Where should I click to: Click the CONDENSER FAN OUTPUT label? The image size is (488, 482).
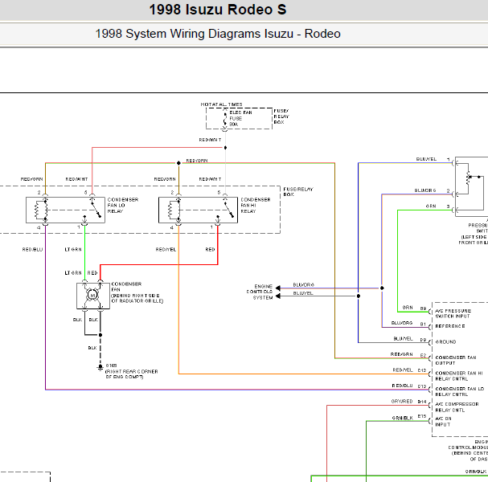[x=456, y=360]
